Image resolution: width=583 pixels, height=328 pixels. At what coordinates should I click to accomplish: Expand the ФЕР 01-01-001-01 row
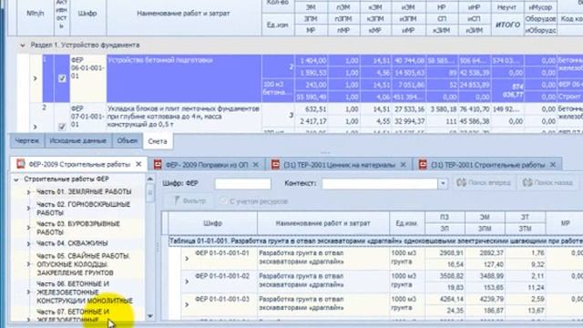click(187, 259)
